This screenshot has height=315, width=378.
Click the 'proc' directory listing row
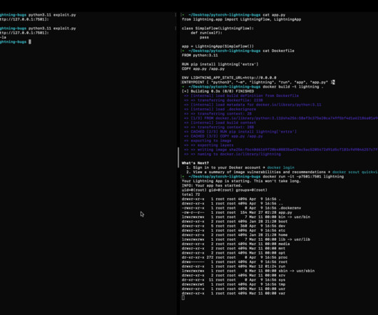click(x=235, y=257)
